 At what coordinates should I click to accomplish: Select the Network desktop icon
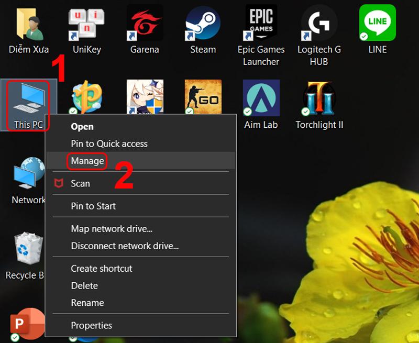point(29,173)
